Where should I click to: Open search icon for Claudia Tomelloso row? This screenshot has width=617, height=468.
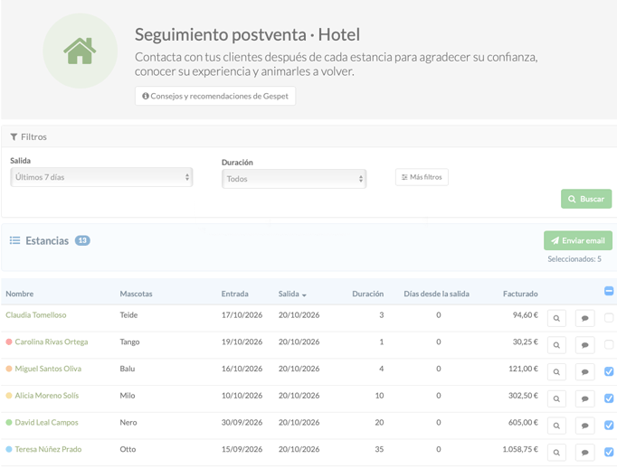click(x=556, y=318)
